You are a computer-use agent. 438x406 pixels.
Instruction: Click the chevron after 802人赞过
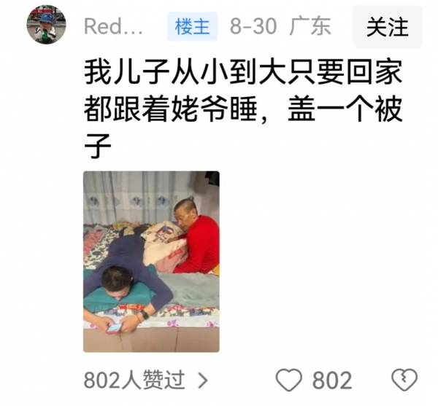tap(203, 380)
